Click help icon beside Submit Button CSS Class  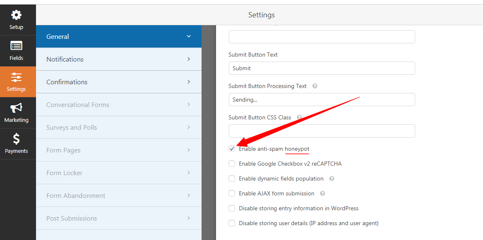[x=299, y=118]
